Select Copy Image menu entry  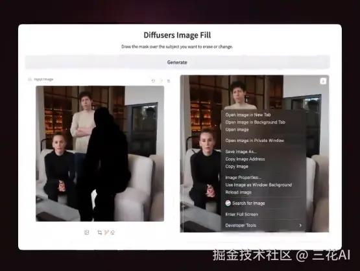click(x=237, y=167)
